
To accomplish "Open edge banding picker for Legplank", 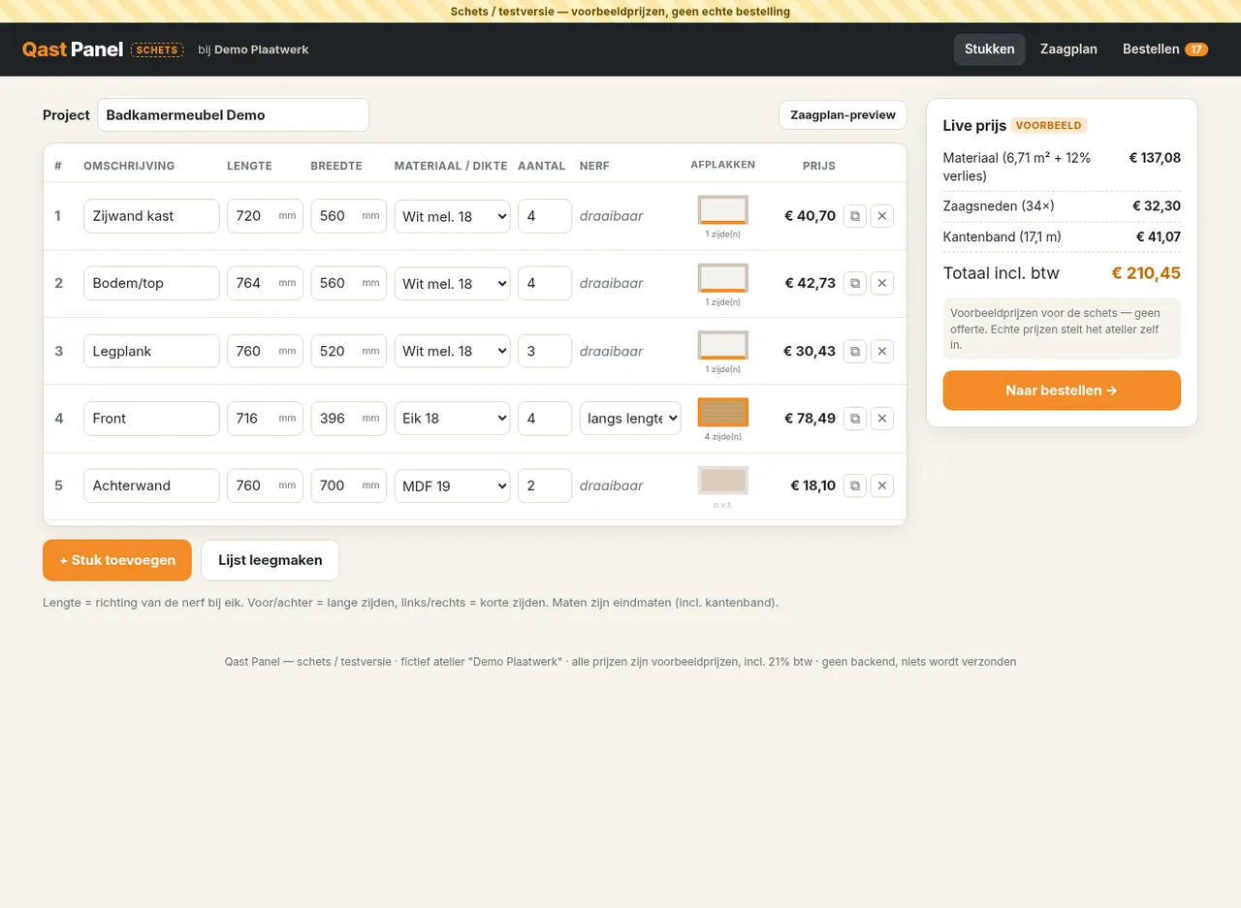I will 723,345.
